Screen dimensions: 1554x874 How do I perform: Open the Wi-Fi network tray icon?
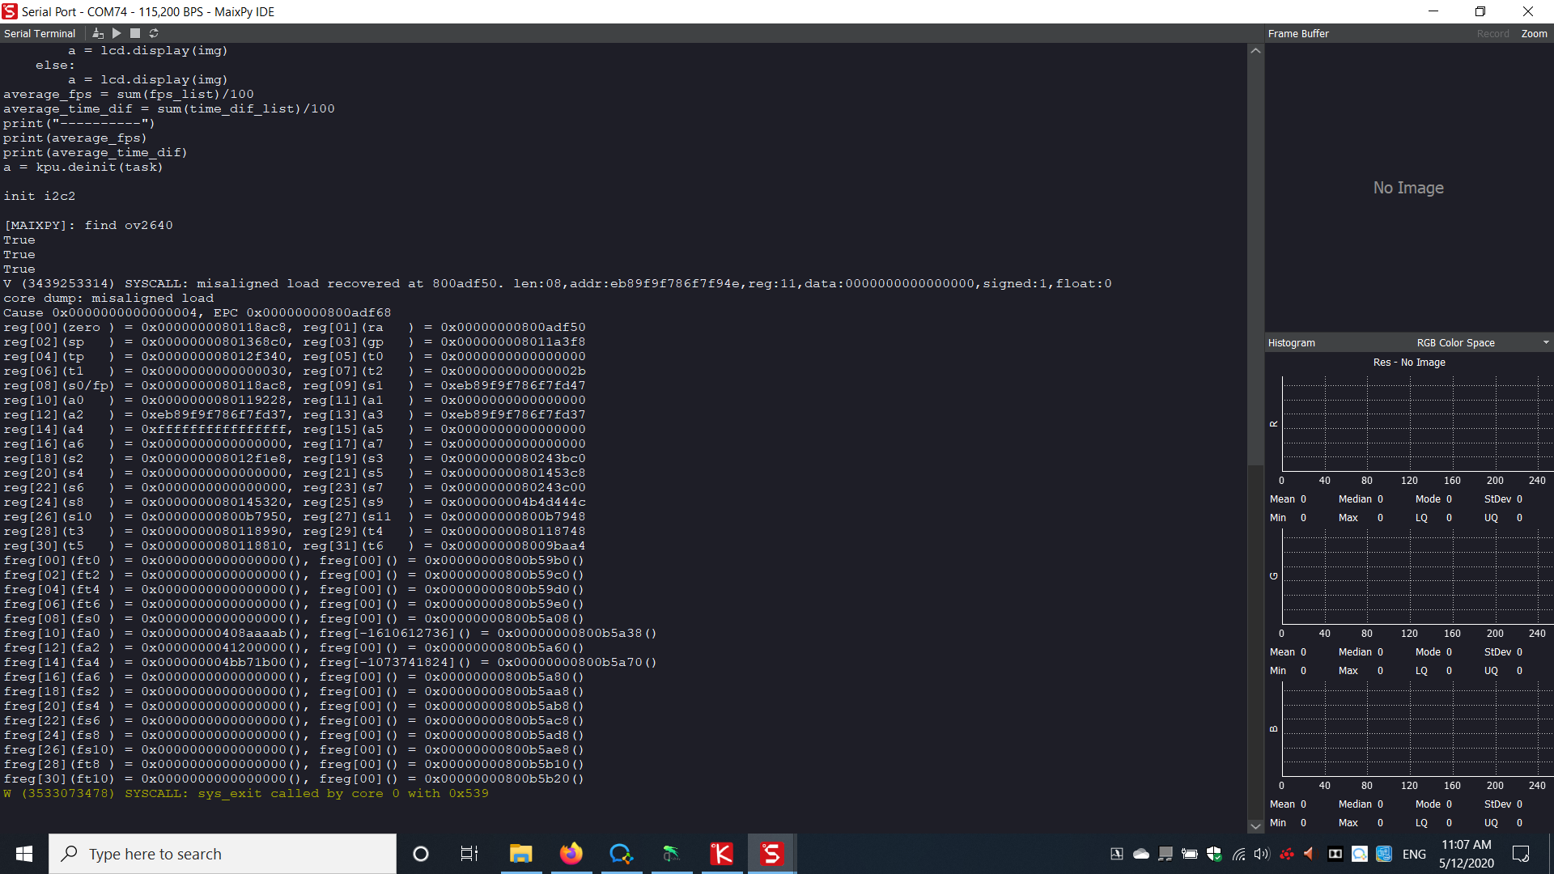coord(1239,854)
